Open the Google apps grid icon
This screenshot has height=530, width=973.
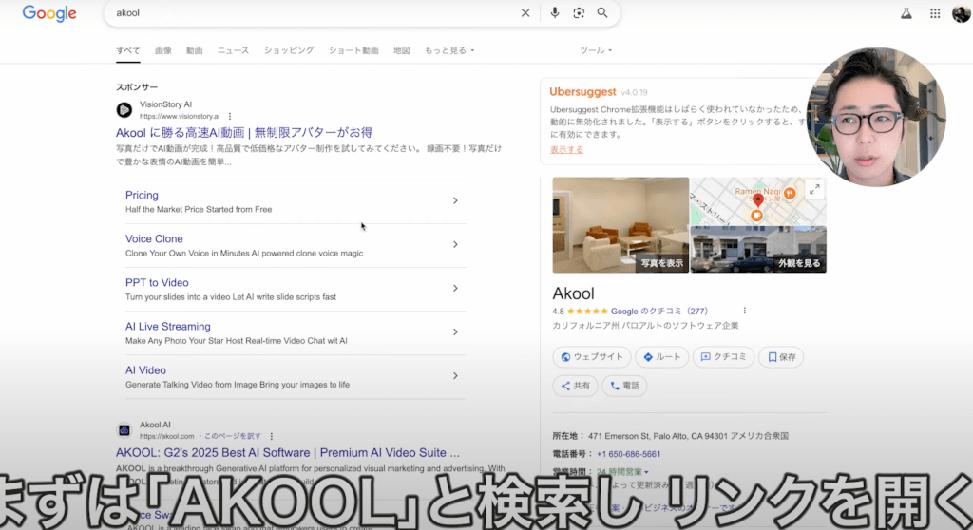click(935, 13)
